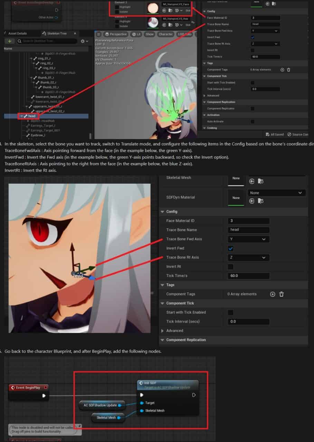The image size is (314, 442).
Task: Uncheck Invert Fwd in enlarged Details panel
Action: [x=231, y=248]
